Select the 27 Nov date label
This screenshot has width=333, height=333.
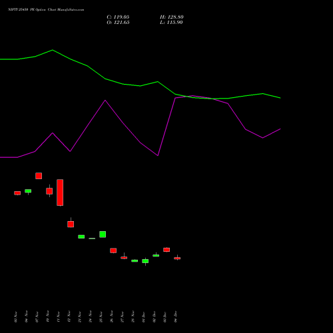click(x=123, y=316)
